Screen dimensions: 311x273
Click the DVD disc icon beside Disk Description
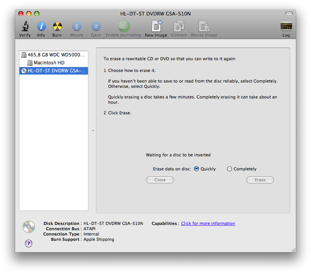[29, 227]
